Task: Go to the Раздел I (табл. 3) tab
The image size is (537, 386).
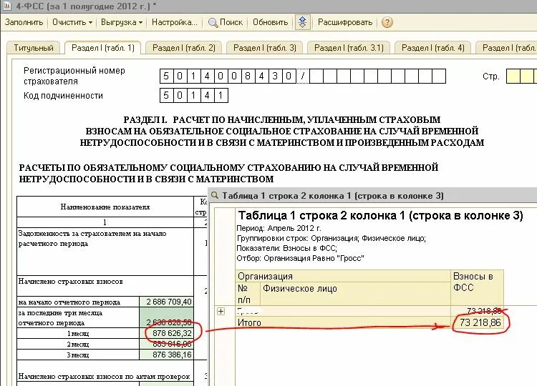Action: tap(265, 48)
